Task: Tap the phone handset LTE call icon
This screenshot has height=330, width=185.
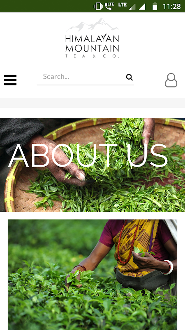Action: tap(109, 6)
